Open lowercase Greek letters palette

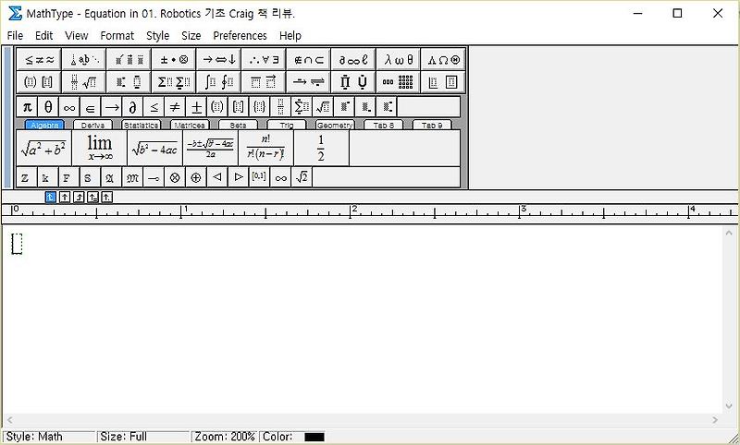398,60
